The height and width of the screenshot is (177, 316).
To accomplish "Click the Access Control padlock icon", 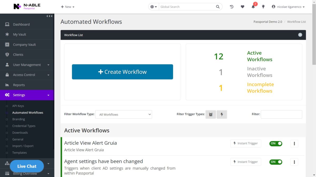I will pyautogui.click(x=7, y=75).
